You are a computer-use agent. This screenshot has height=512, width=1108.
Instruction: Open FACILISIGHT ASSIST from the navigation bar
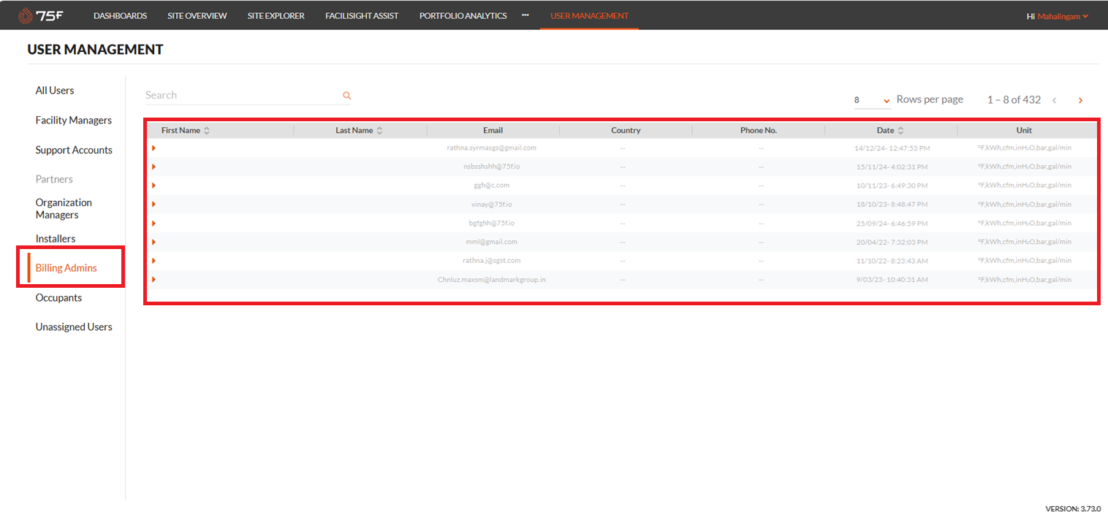tap(362, 15)
